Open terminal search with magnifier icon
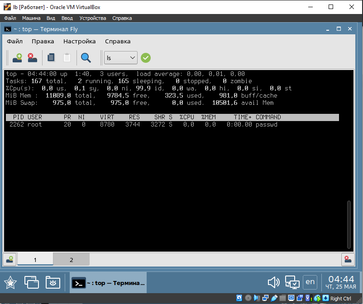The image size is (363, 304). 86,58
